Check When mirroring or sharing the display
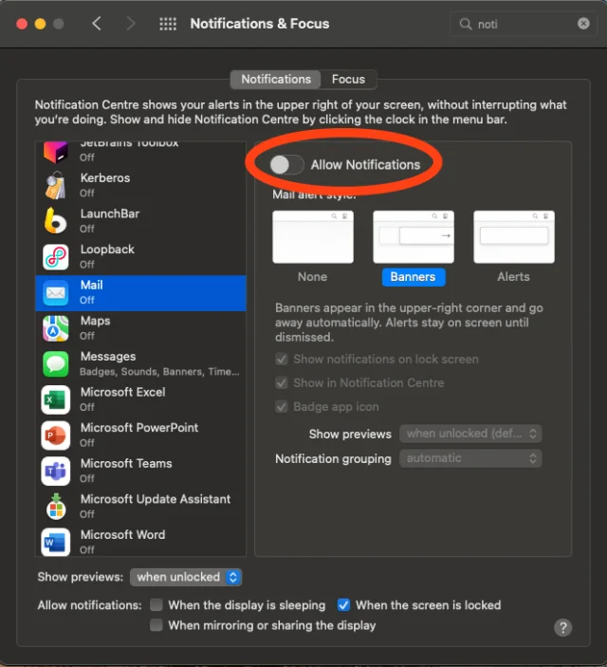This screenshot has width=607, height=667. (156, 625)
